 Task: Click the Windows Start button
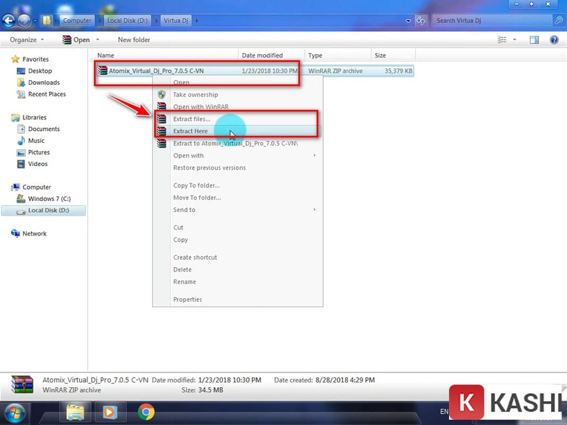coord(16,412)
